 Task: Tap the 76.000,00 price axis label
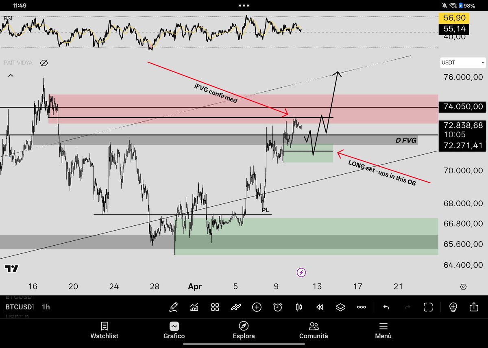pos(463,78)
